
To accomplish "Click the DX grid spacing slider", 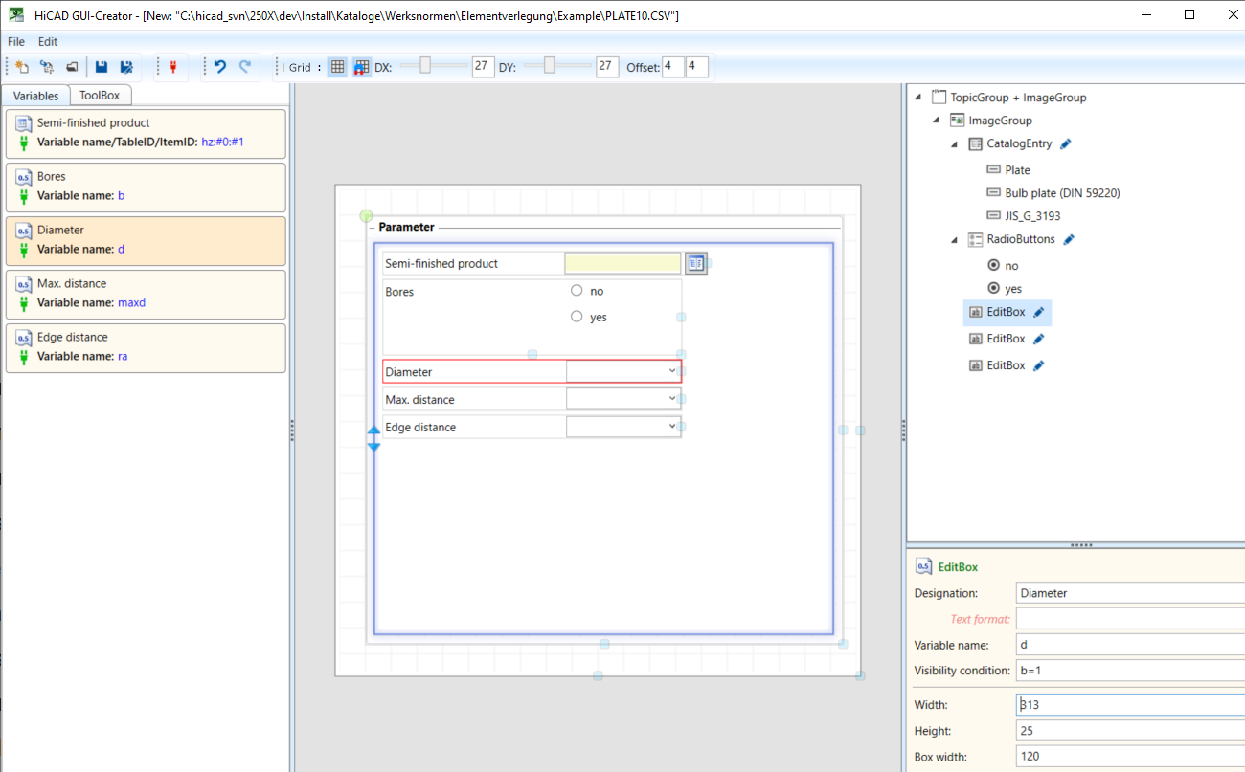I will pyautogui.click(x=425, y=65).
